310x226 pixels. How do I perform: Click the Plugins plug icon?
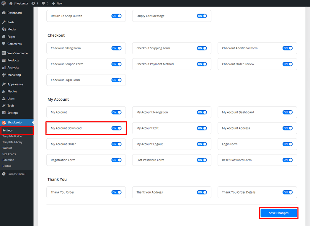click(4, 91)
